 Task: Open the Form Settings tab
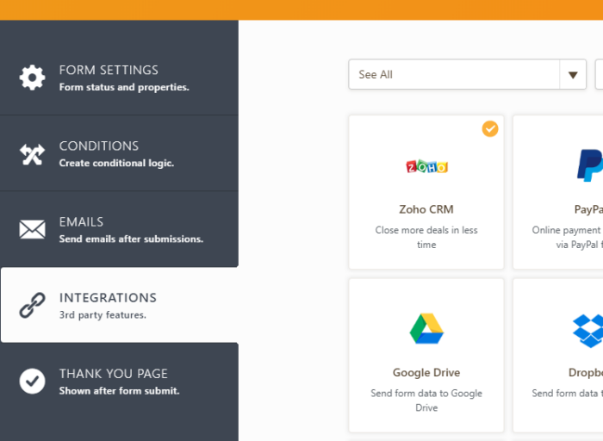tap(119, 78)
